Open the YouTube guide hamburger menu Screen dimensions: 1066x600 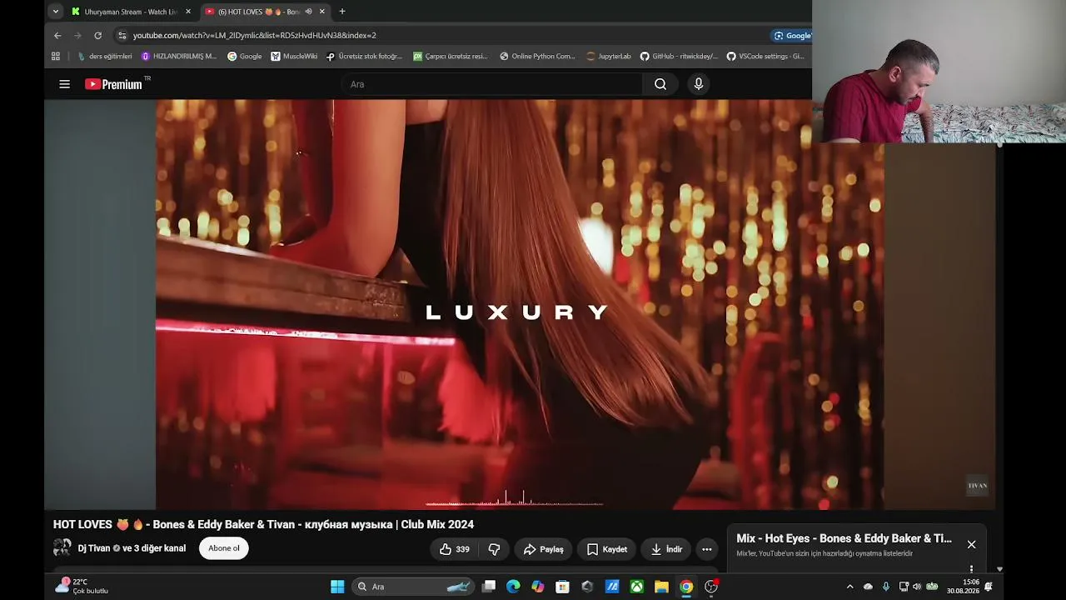click(64, 84)
